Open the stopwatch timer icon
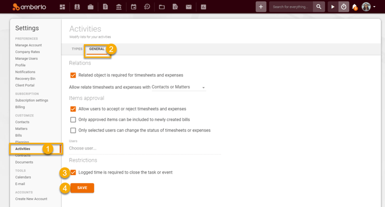Screen dimensions: 385x207 tap(344, 7)
